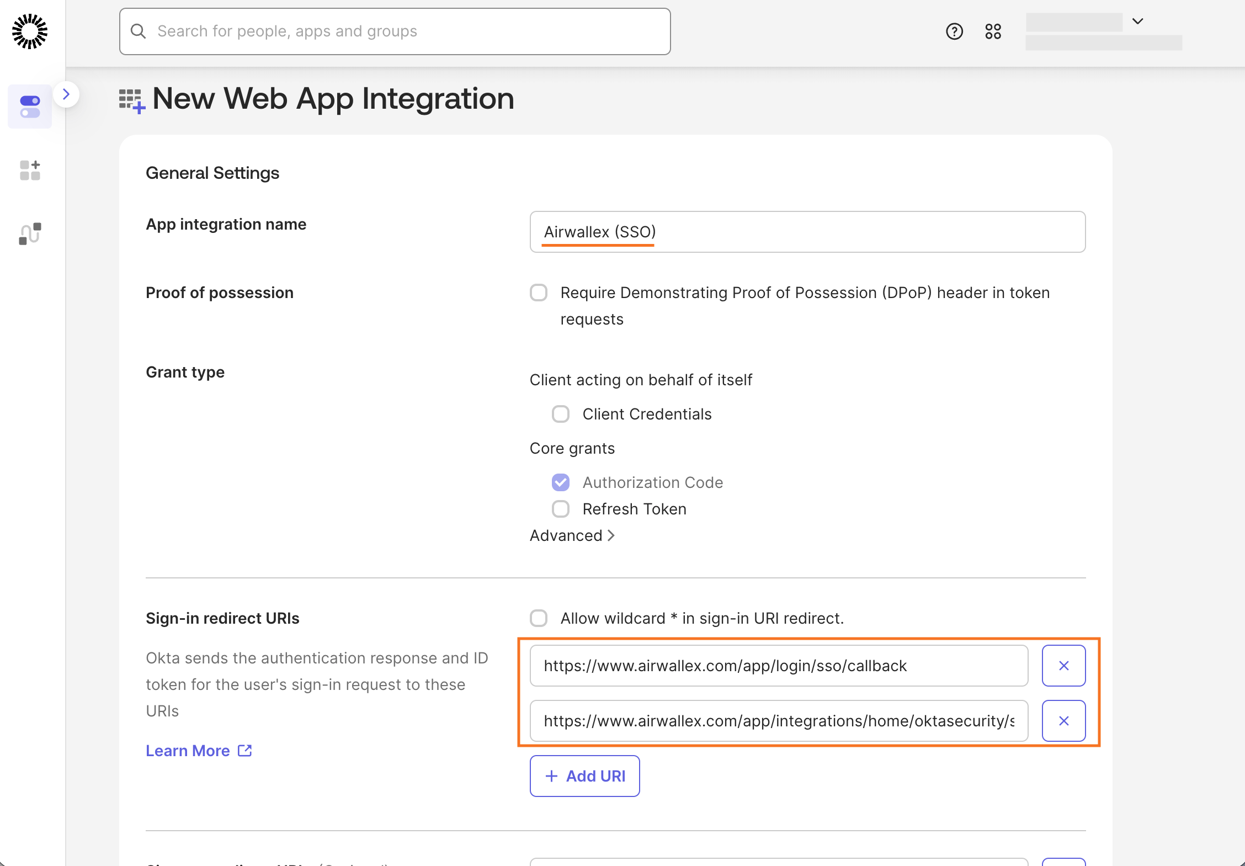Screen dimensions: 1245x866
Task: Click the "Sign-in redirect URIs" label
Action: point(222,618)
